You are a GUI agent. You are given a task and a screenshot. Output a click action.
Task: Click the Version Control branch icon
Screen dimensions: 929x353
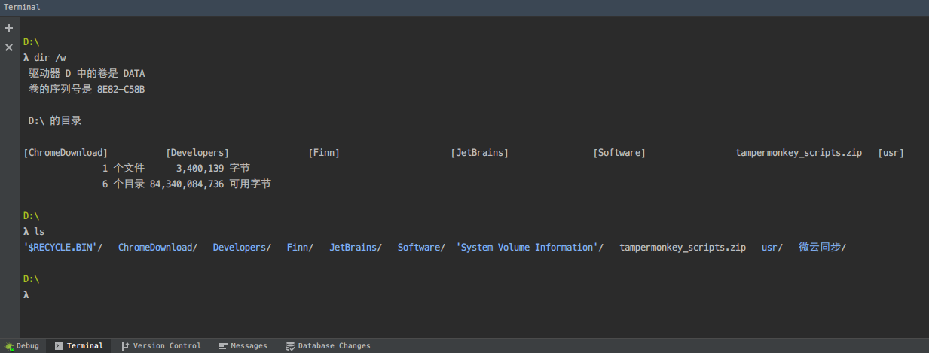pos(125,346)
